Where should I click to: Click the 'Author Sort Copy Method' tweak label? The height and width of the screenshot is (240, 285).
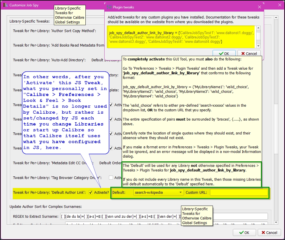pos(54,31)
